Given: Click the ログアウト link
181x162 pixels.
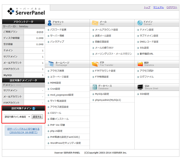Looking at the screenshot, I should (x=172, y=7).
